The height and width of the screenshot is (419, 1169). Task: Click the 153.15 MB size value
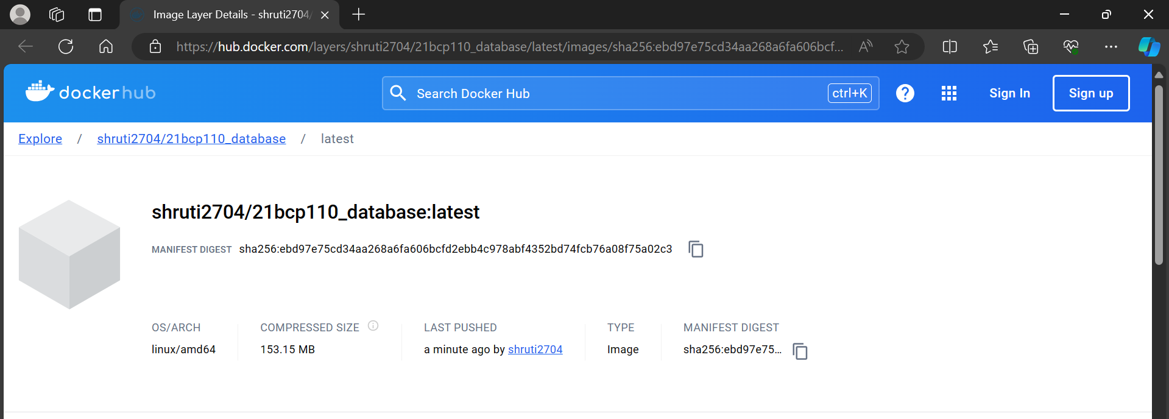pyautogui.click(x=288, y=350)
